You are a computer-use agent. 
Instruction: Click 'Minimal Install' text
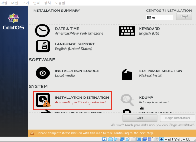tap(151, 75)
